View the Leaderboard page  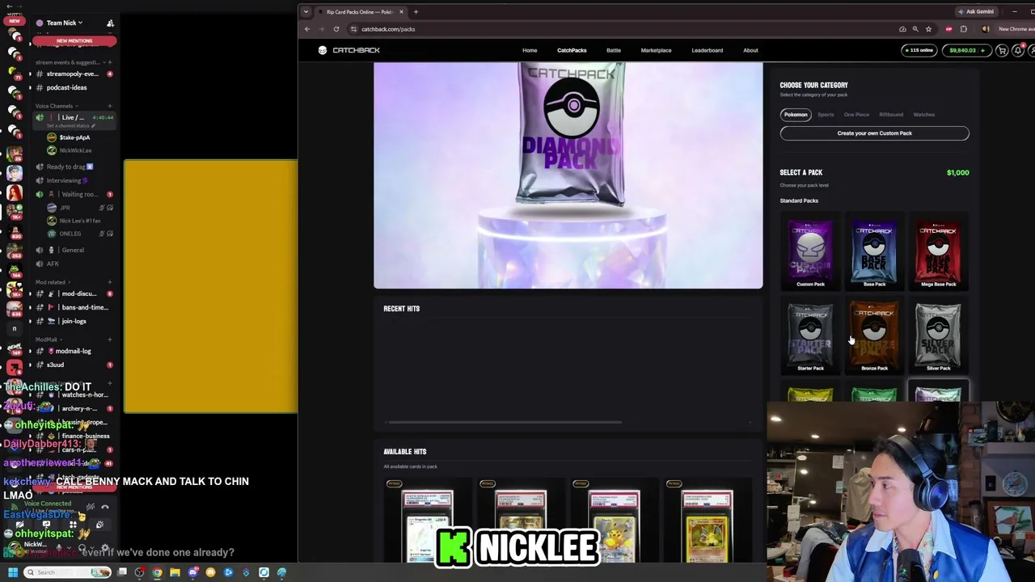pos(707,50)
